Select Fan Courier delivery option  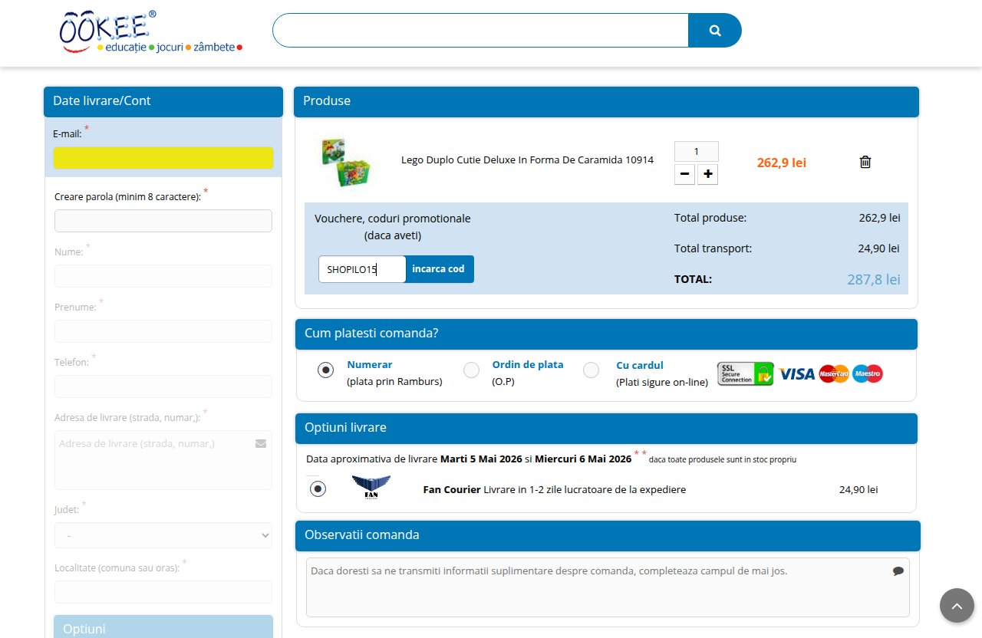coord(318,488)
